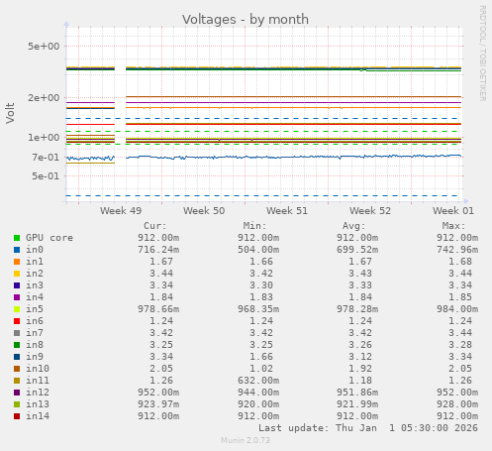The width and height of the screenshot is (492, 451).
Task: Click the '5e+00' y-axis label
Action: pos(44,47)
